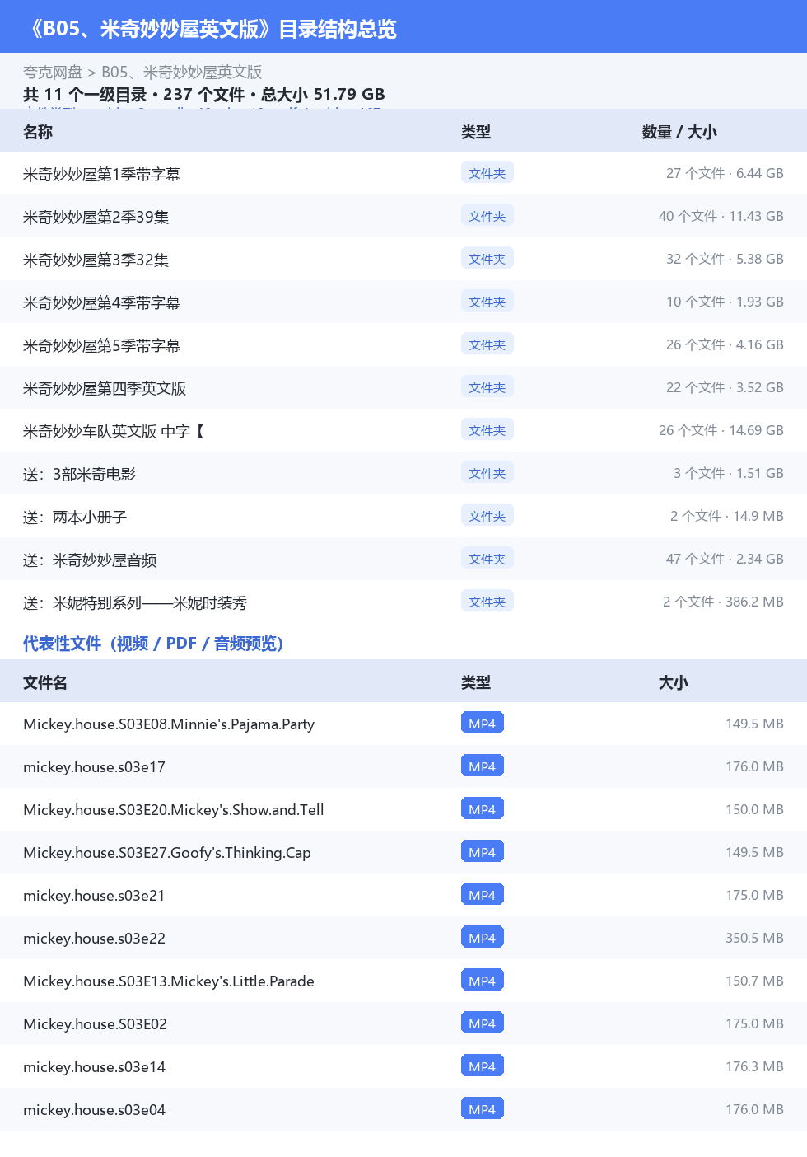Click the 文件夹 tag of 米奇妙妙屋第4季带字幕

(487, 301)
